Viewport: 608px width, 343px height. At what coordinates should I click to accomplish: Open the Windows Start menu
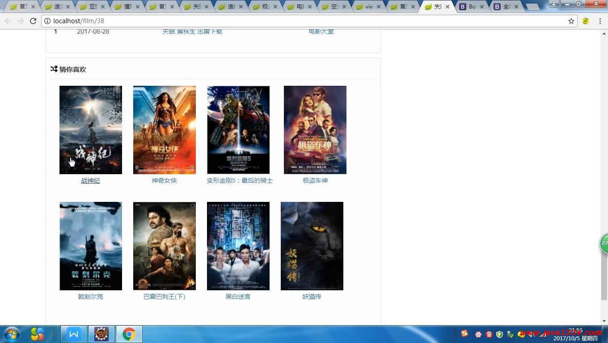click(x=12, y=334)
